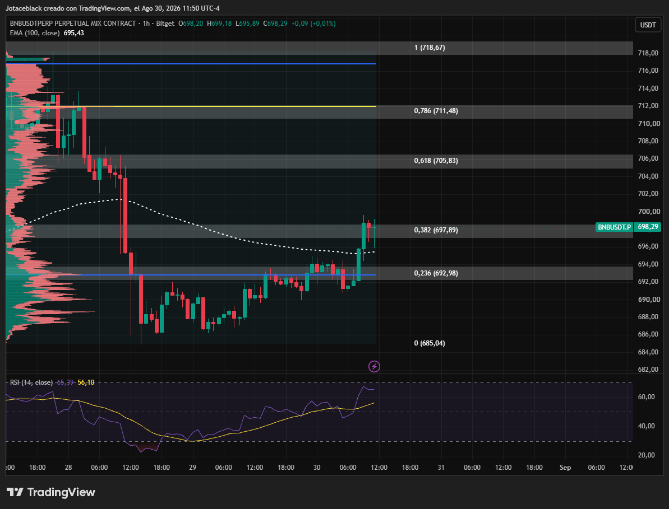
Task: Click the date label 28 on time axis
Action: pos(68,468)
